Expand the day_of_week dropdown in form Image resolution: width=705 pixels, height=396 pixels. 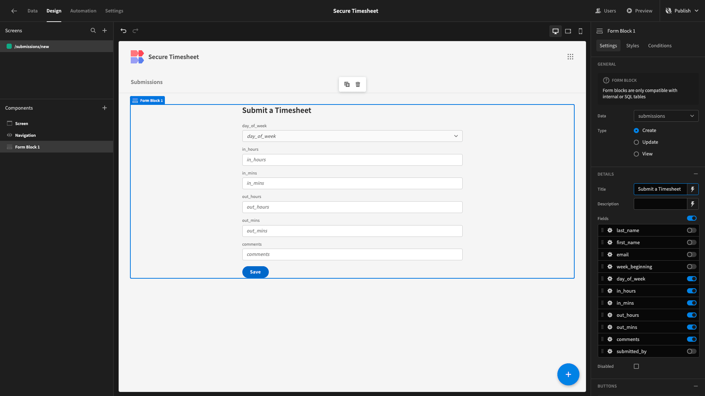click(x=352, y=136)
